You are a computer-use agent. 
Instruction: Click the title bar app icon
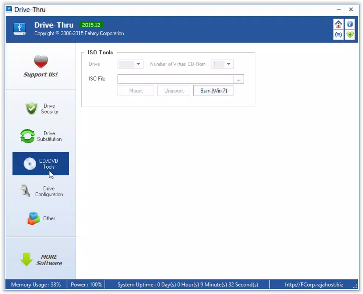click(9, 10)
